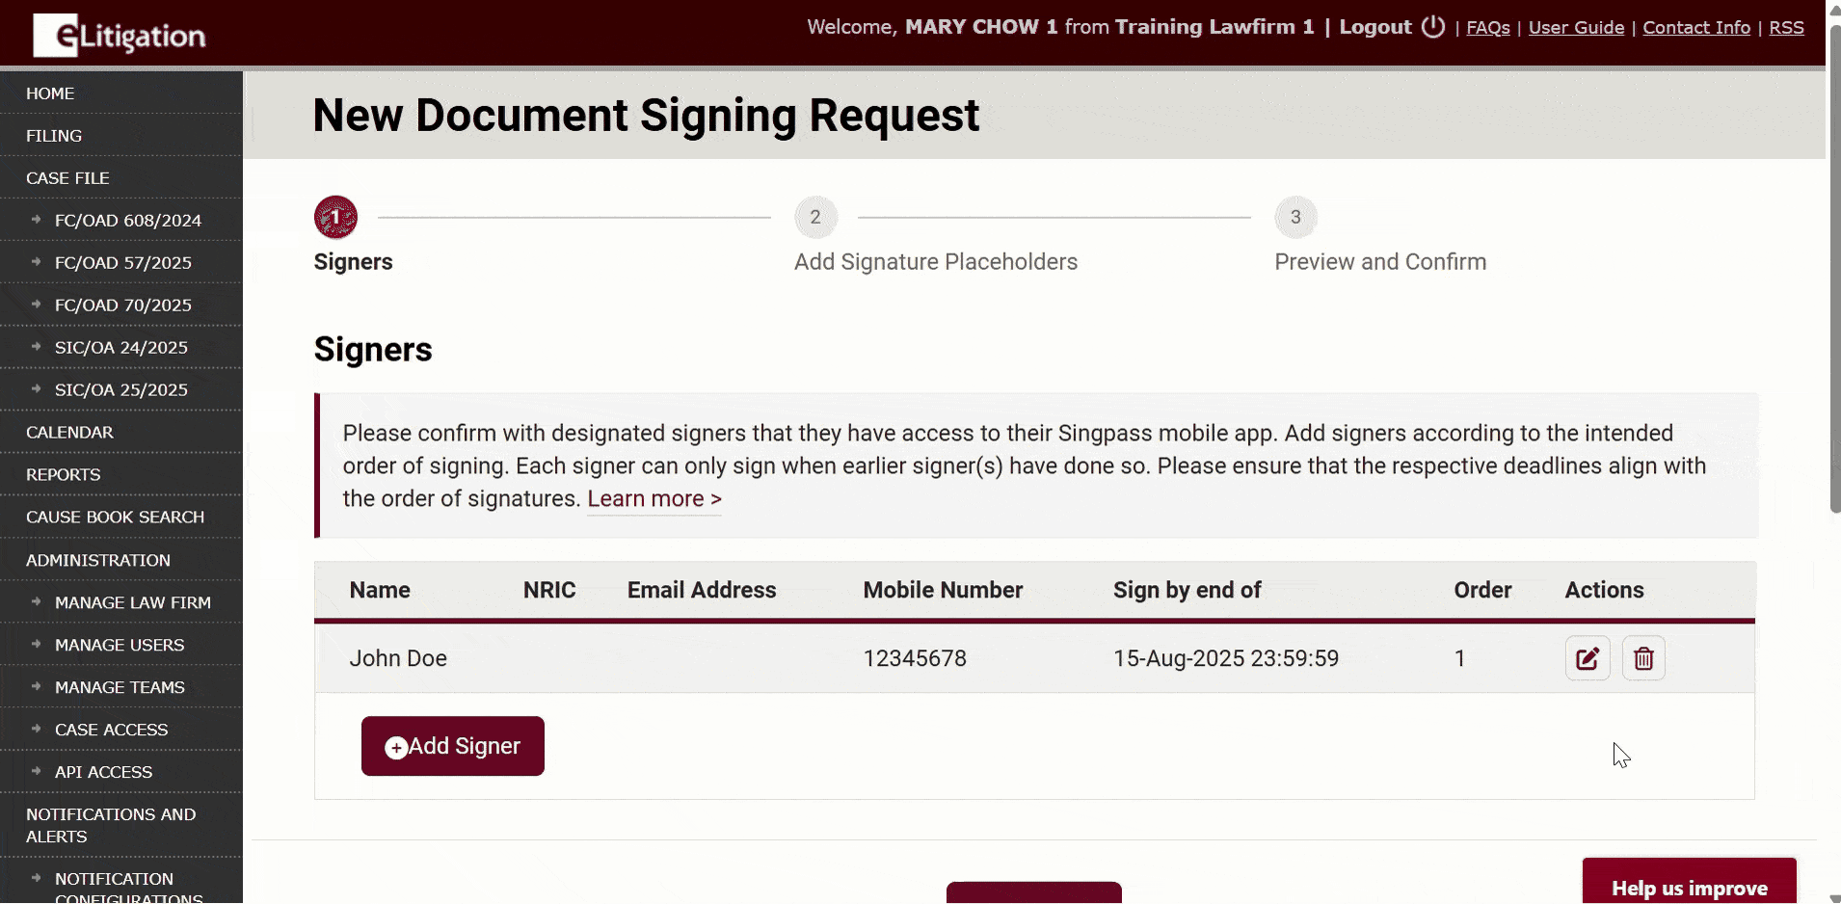Open the Contact Info link

click(x=1695, y=28)
